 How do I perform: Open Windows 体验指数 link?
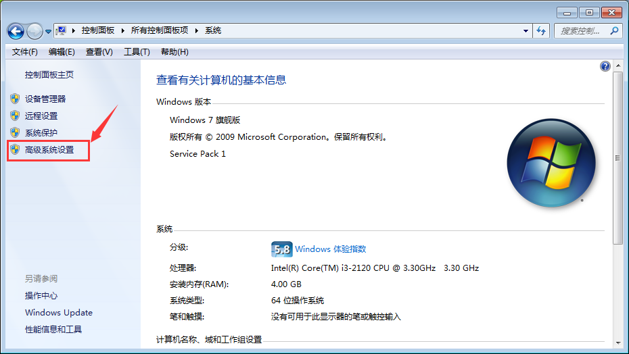click(x=331, y=249)
